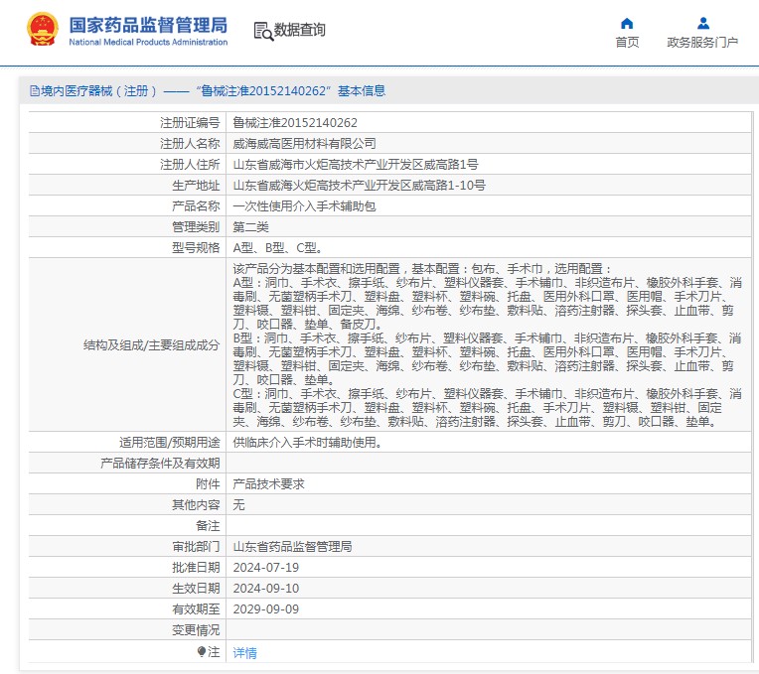Click the 结构及组成/主要组成成分 label
The height and width of the screenshot is (674, 759).
point(152,344)
